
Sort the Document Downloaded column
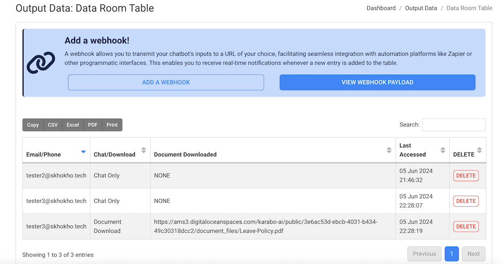(x=389, y=150)
